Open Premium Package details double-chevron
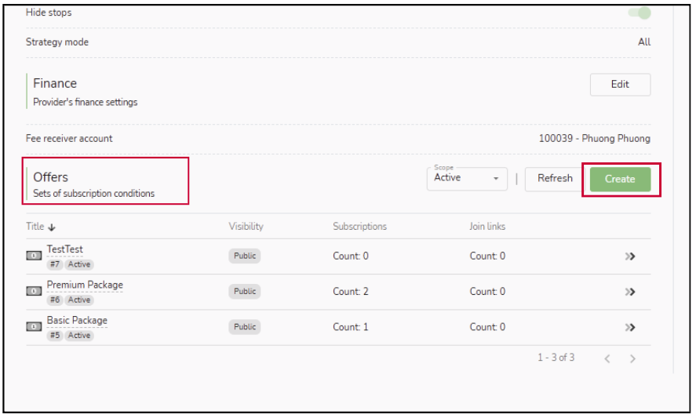The height and width of the screenshot is (418, 696). (x=629, y=292)
